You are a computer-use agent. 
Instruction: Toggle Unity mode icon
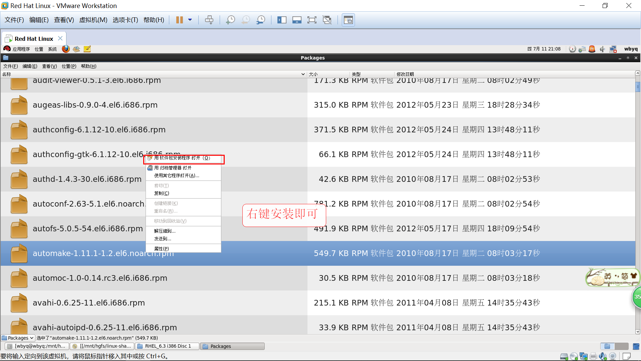coord(327,20)
